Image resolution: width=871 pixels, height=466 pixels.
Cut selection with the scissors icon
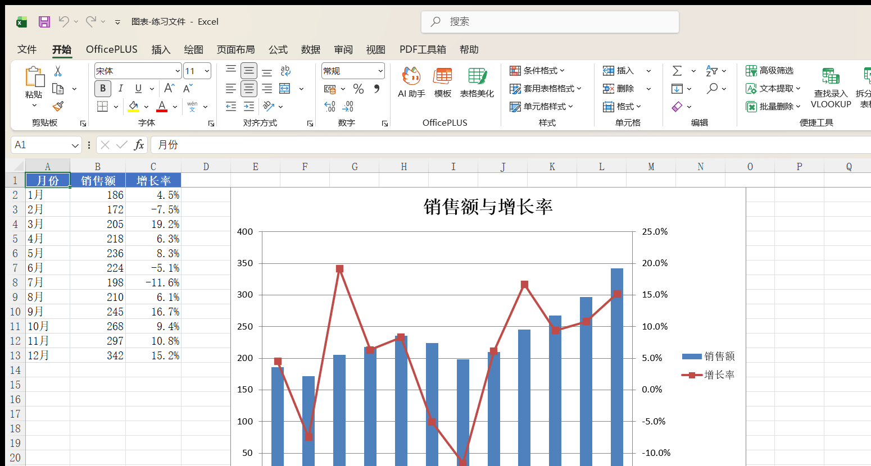point(58,71)
